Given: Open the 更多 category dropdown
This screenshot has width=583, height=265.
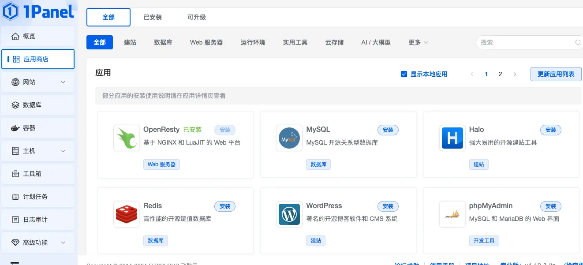Looking at the screenshot, I should (x=419, y=42).
